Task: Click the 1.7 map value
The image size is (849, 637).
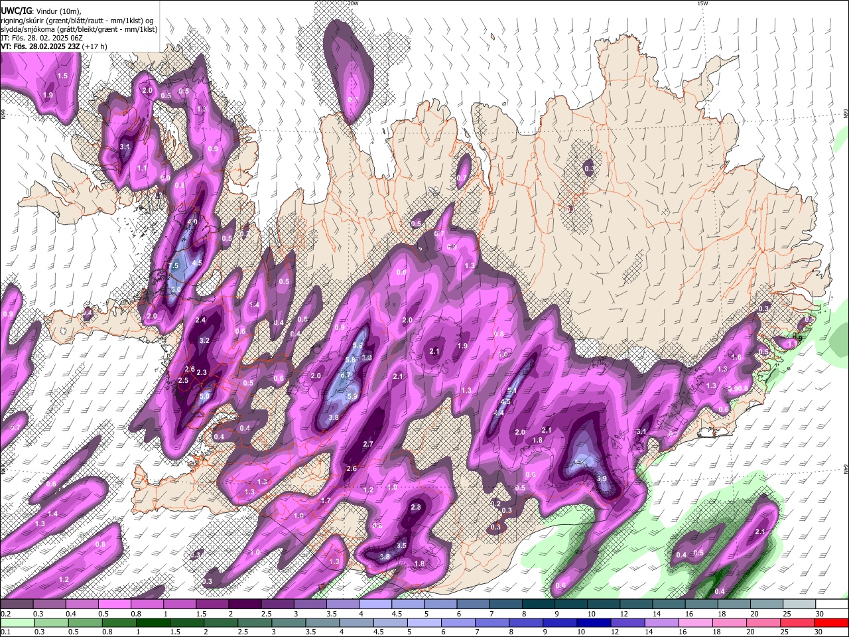Action: (326, 500)
